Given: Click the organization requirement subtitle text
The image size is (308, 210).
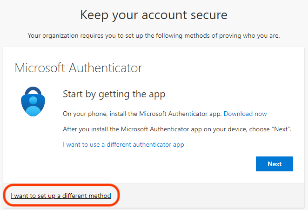Looking at the screenshot, I should (154, 35).
